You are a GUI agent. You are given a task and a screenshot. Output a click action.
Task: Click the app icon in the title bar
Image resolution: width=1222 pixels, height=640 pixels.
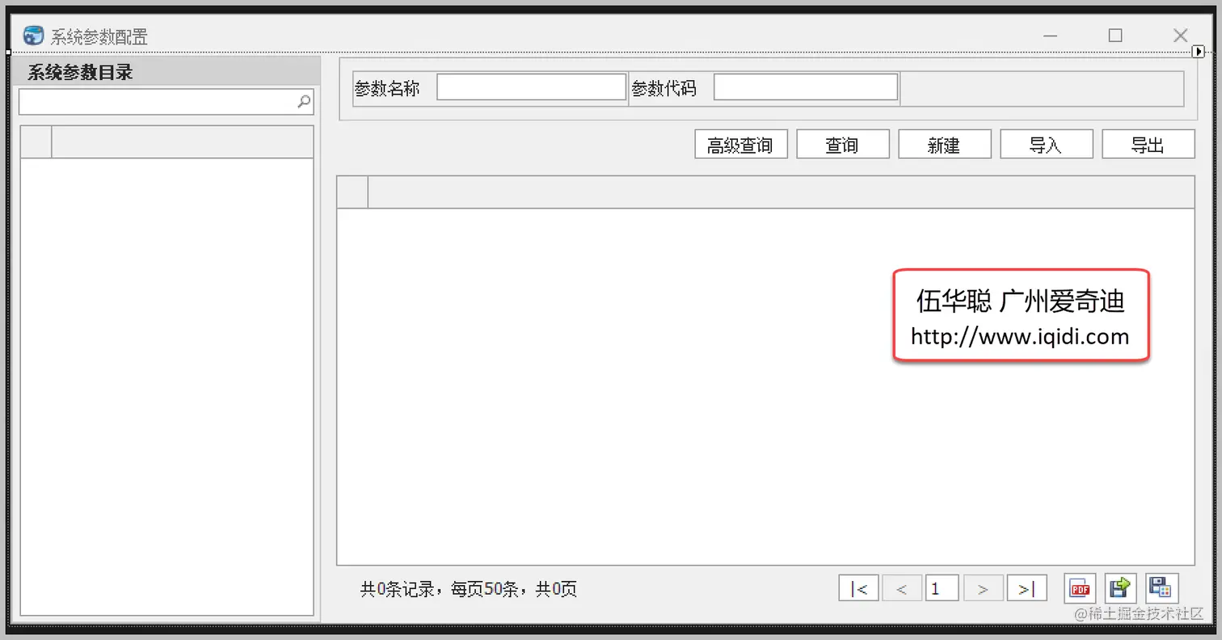(x=33, y=36)
